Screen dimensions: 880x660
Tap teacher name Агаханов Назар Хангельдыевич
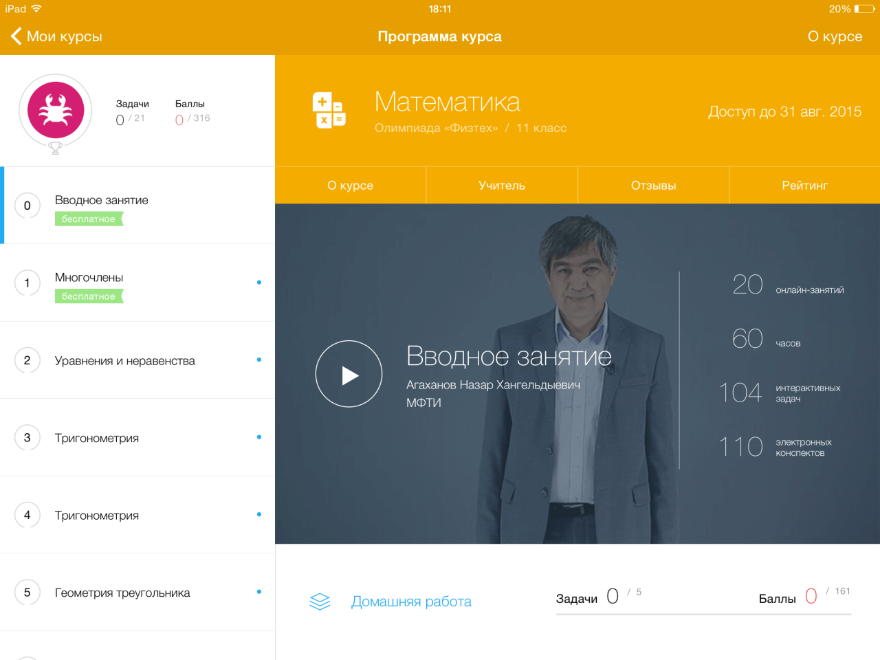493,385
